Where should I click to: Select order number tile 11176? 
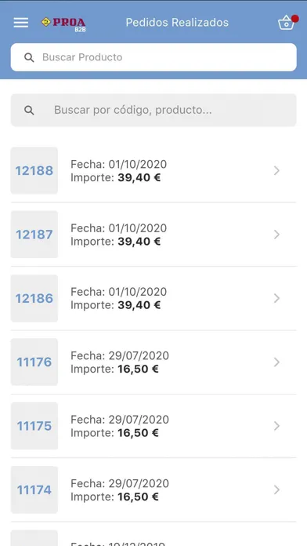pos(34,362)
